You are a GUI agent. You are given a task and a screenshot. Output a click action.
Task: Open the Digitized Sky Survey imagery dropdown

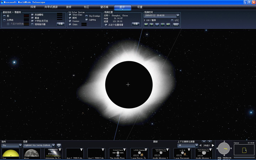[x=53, y=145]
